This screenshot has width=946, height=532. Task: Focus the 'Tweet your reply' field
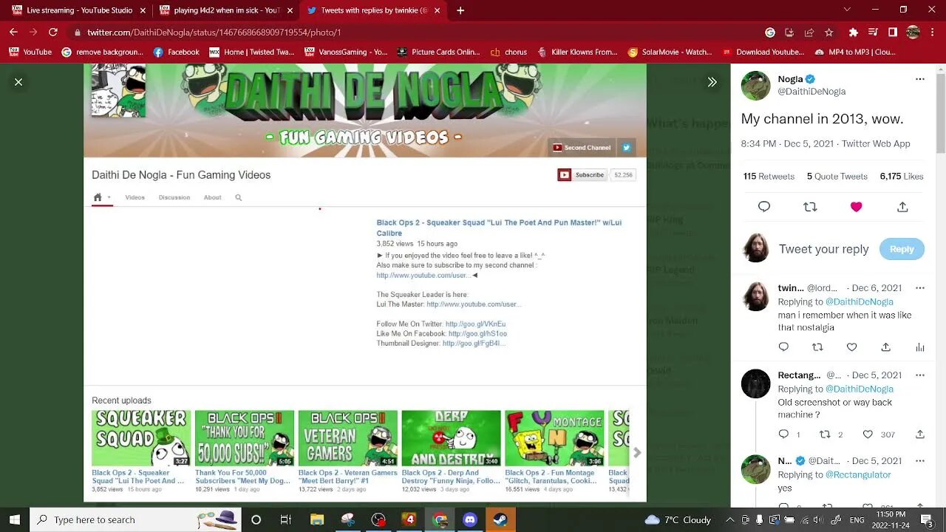coord(824,249)
